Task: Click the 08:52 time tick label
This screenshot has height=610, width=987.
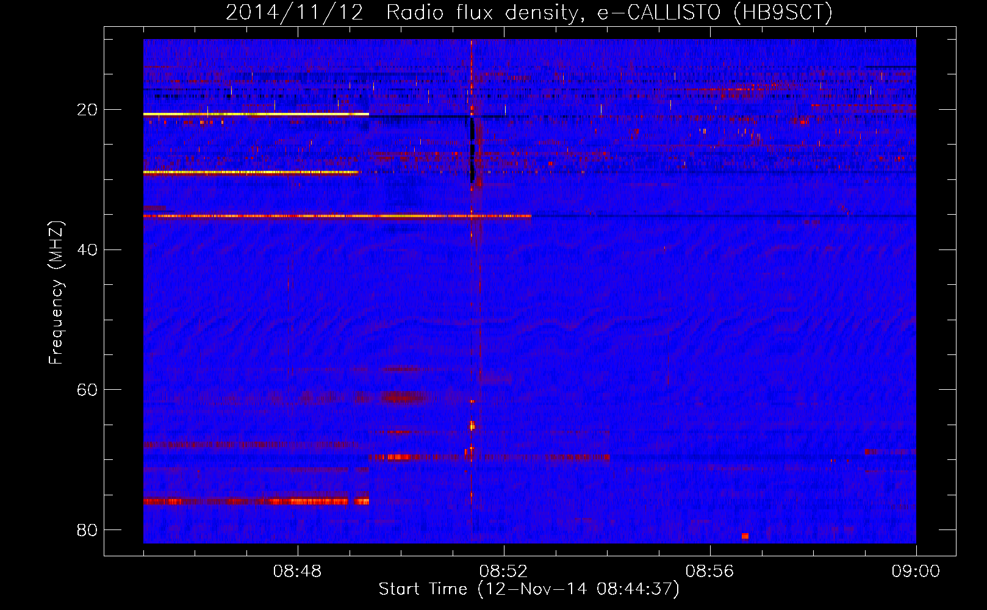Action: [504, 572]
